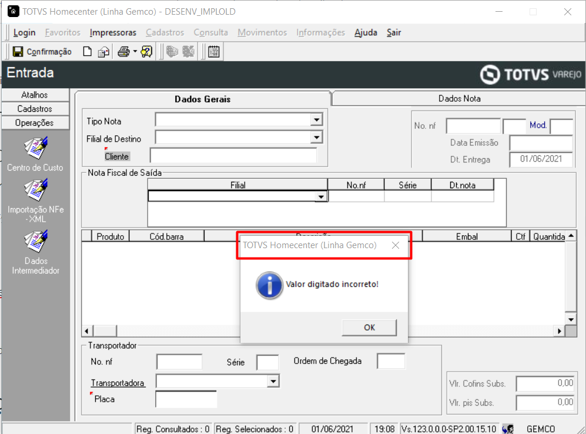
Task: Close the Valor digitado incorreto dialog
Action: click(x=396, y=245)
